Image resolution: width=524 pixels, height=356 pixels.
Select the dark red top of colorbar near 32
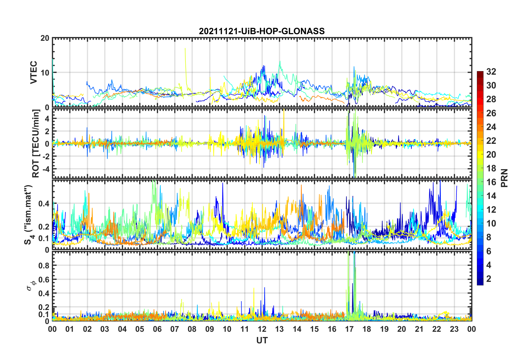(x=480, y=73)
